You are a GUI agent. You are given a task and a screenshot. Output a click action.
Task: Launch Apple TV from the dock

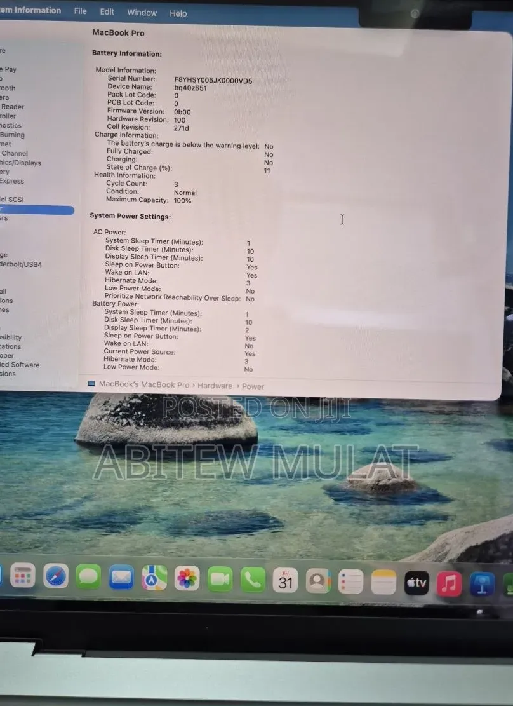[416, 583]
